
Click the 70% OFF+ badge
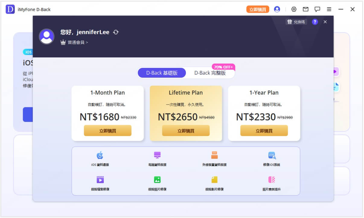pyautogui.click(x=223, y=67)
